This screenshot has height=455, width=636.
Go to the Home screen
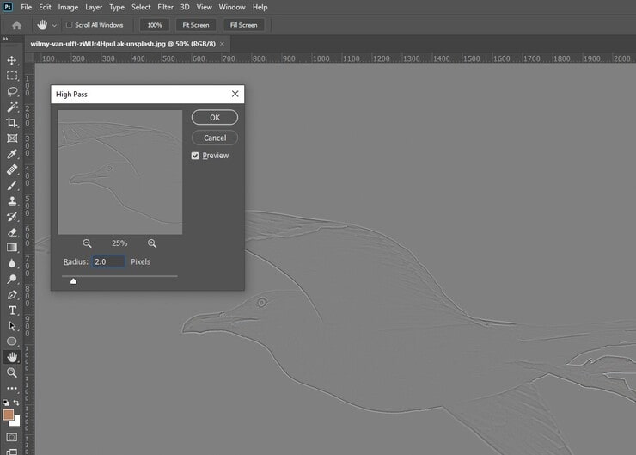click(16, 25)
